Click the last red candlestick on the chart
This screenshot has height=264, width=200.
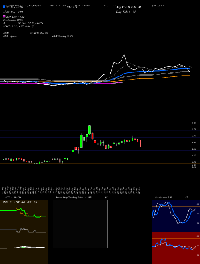click(140, 144)
